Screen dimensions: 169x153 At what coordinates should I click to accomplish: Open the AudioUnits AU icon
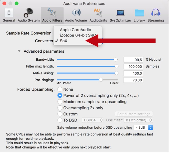tap(98, 13)
